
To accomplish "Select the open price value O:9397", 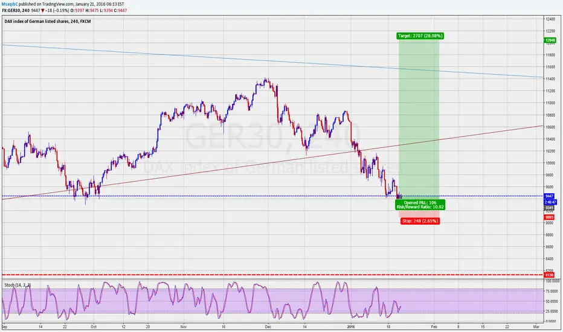I will 77,10.
